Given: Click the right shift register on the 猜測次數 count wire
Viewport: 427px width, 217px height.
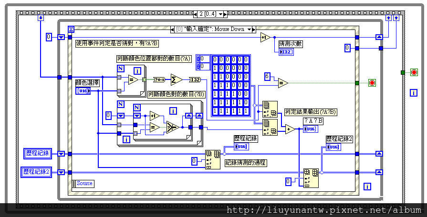Looking at the screenshot, I should click(379, 37).
